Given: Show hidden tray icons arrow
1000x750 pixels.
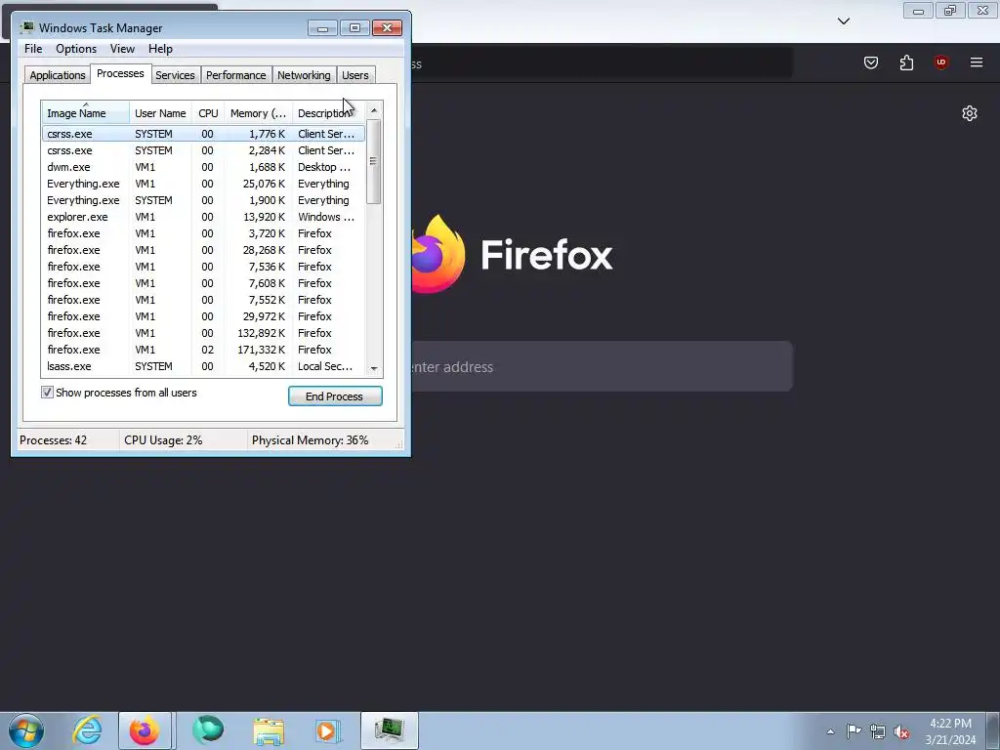Looking at the screenshot, I should point(830,731).
